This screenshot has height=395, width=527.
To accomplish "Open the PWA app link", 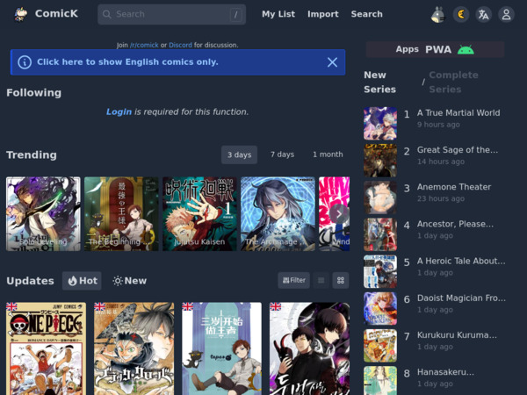I will point(438,50).
